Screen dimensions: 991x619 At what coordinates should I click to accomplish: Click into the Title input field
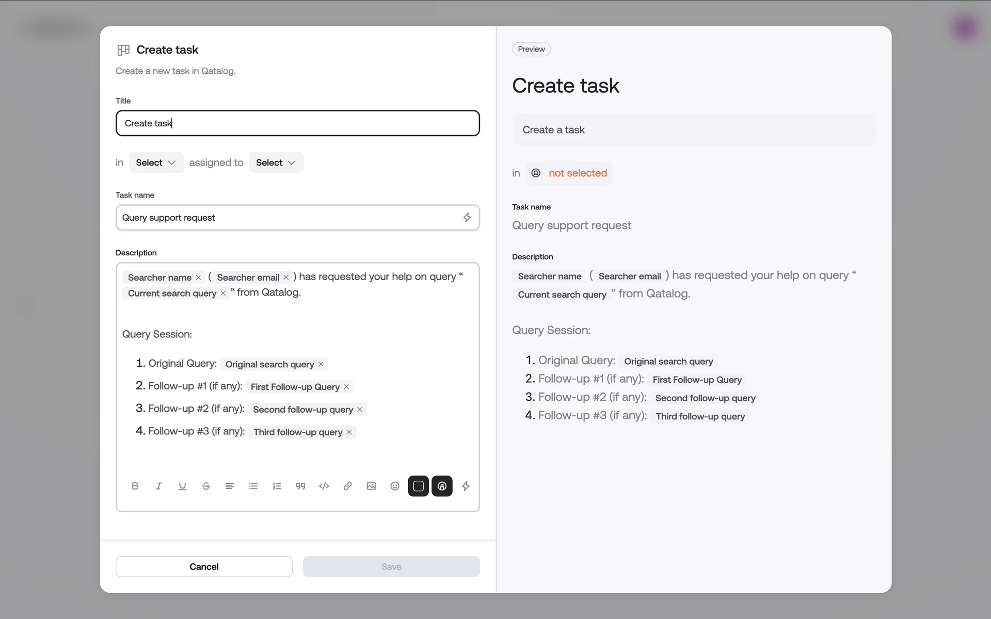[298, 123]
